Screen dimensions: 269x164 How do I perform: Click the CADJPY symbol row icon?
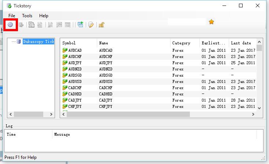click(x=65, y=100)
